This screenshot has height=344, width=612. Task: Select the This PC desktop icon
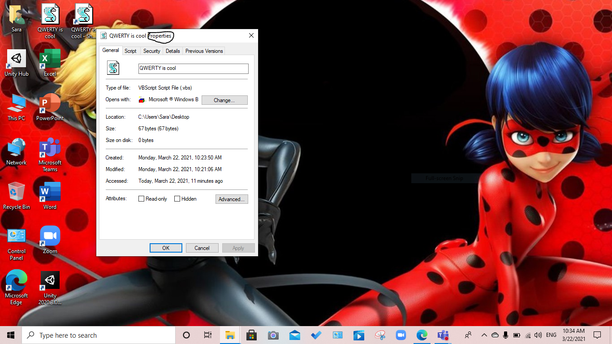click(x=17, y=107)
